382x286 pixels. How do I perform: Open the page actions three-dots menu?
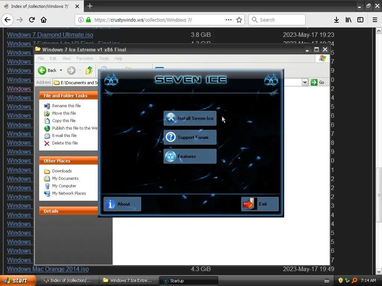pos(229,20)
